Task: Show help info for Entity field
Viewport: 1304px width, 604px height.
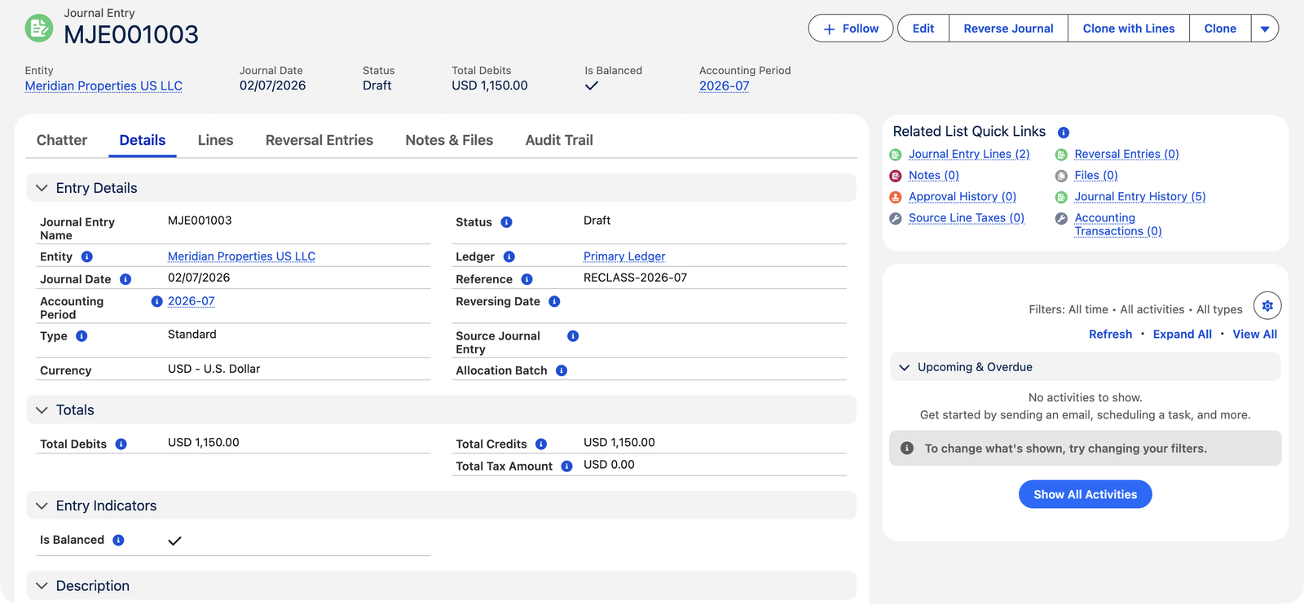Action: (x=87, y=256)
